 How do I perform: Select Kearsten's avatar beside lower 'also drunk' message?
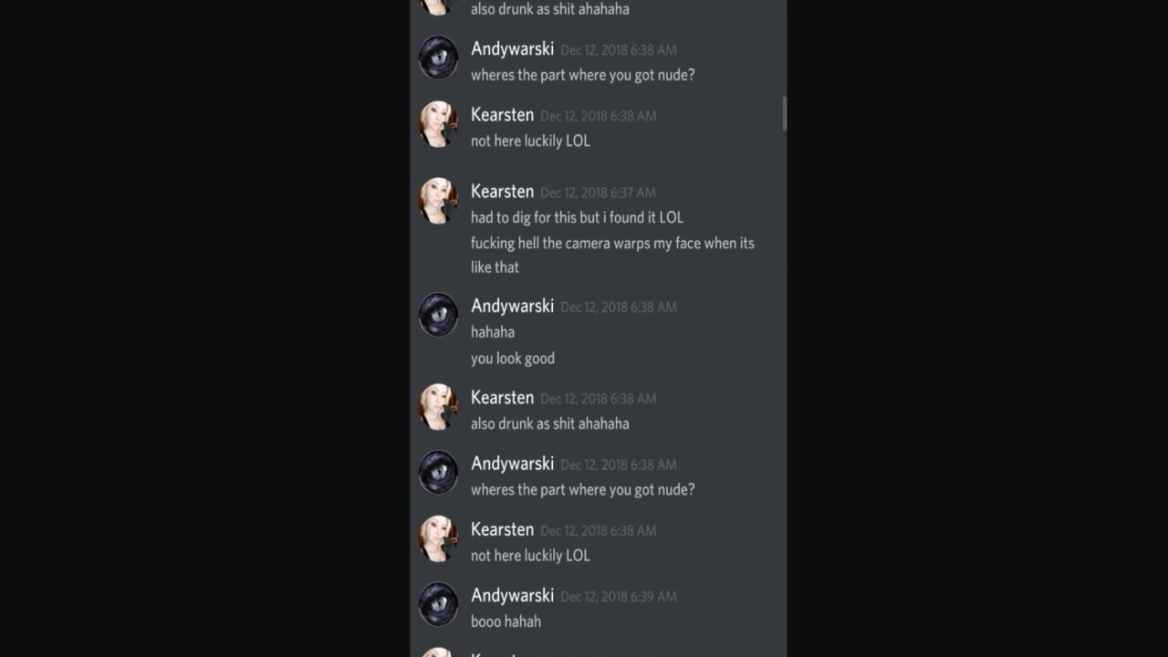pos(438,407)
